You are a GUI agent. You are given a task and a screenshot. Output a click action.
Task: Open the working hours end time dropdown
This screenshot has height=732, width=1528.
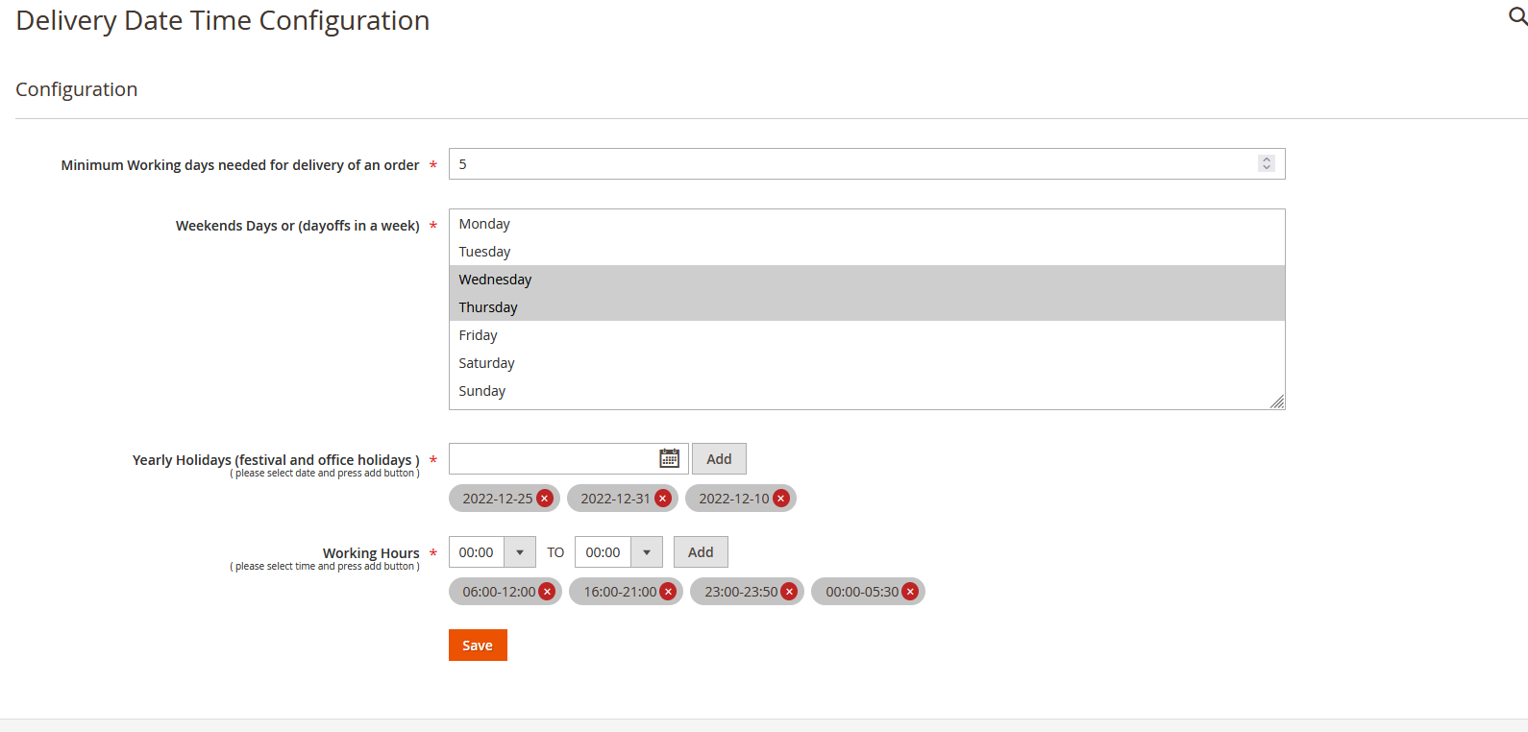(x=647, y=552)
